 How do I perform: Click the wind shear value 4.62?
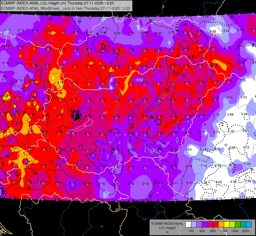pos(7,30)
